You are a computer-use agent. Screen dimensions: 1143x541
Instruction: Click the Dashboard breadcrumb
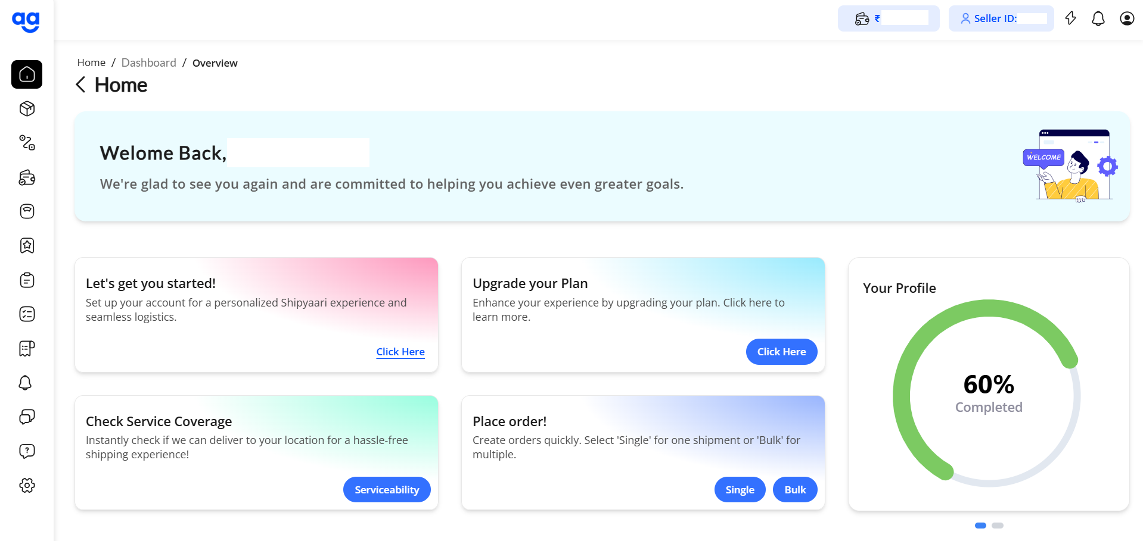pos(149,62)
